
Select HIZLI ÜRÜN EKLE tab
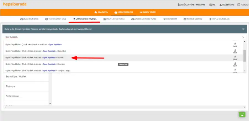(29, 19)
